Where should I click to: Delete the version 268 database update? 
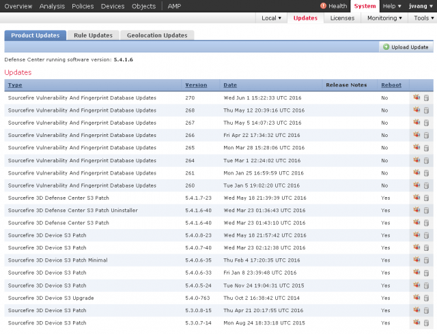coord(426,110)
